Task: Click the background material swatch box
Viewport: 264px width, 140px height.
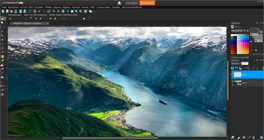Action: (x=259, y=38)
